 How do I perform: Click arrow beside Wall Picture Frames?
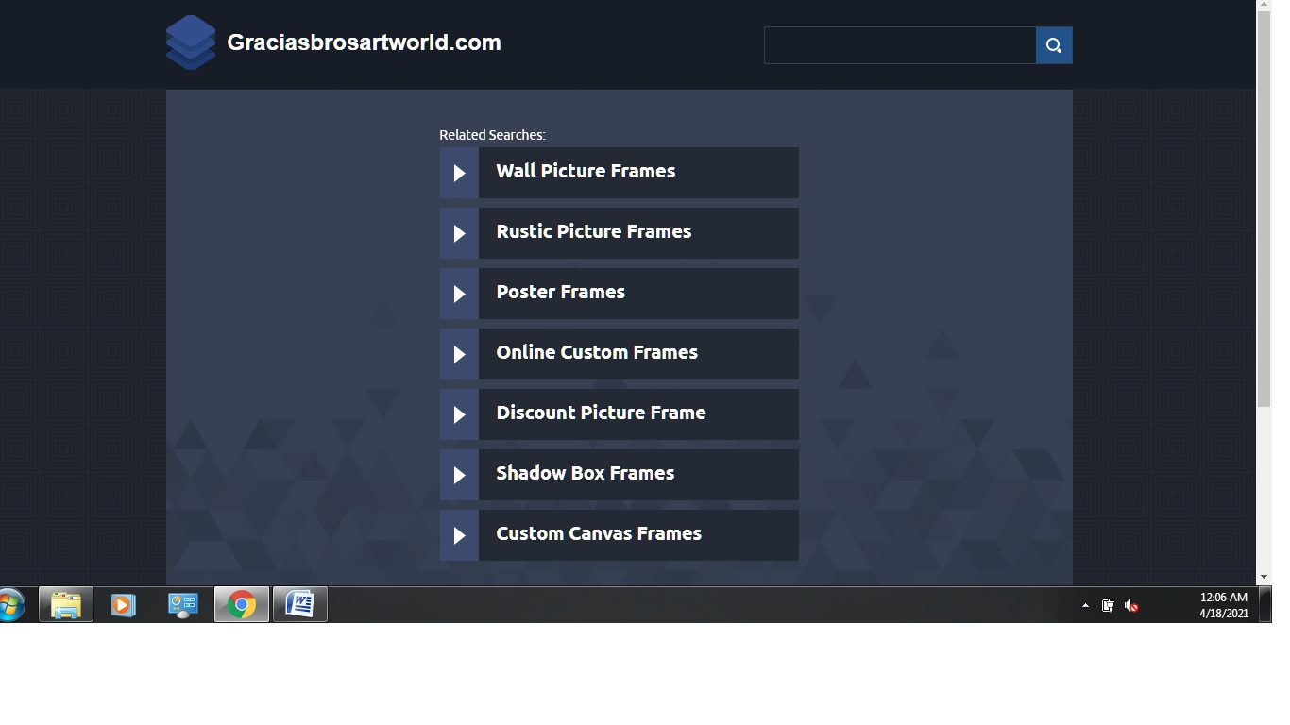point(459,173)
